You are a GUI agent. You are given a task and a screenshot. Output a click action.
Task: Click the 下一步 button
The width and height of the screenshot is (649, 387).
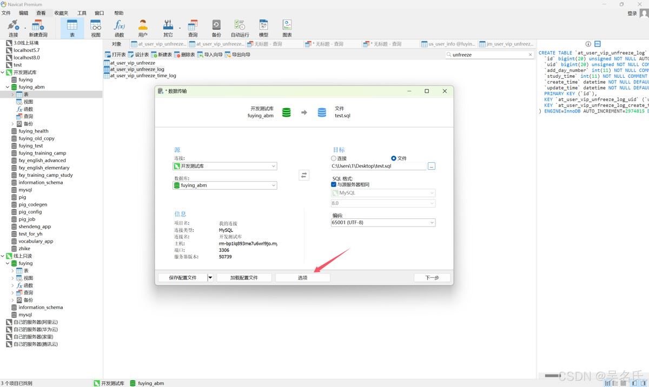click(x=432, y=278)
